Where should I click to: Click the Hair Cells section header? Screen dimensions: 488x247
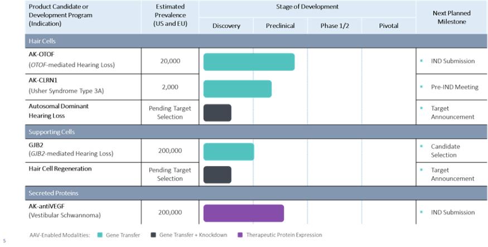pyautogui.click(x=42, y=41)
